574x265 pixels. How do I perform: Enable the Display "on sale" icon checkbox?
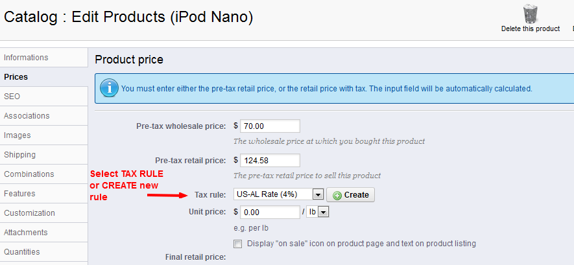[x=238, y=244]
